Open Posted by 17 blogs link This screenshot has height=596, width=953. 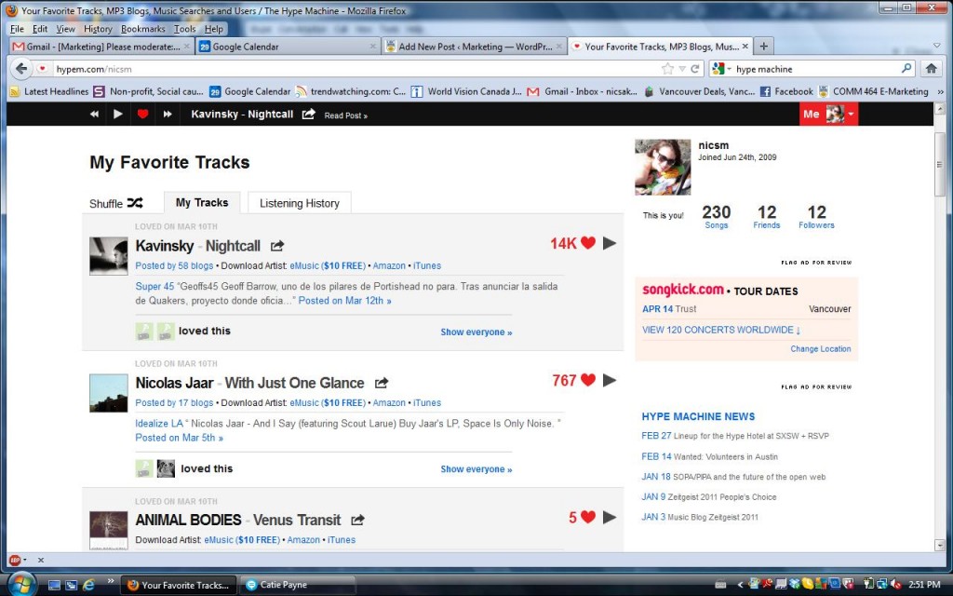pyautogui.click(x=174, y=402)
